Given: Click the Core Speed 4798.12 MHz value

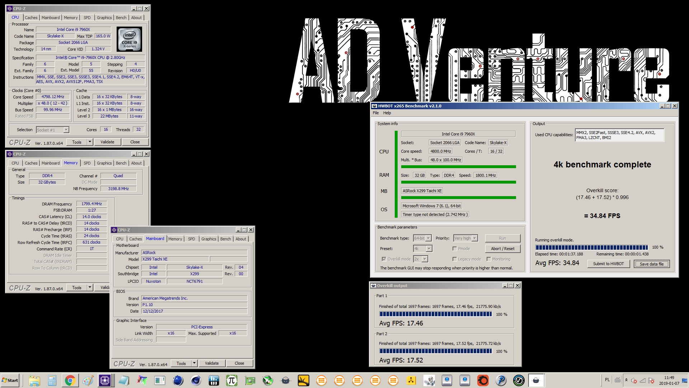Looking at the screenshot, I should pos(53,97).
